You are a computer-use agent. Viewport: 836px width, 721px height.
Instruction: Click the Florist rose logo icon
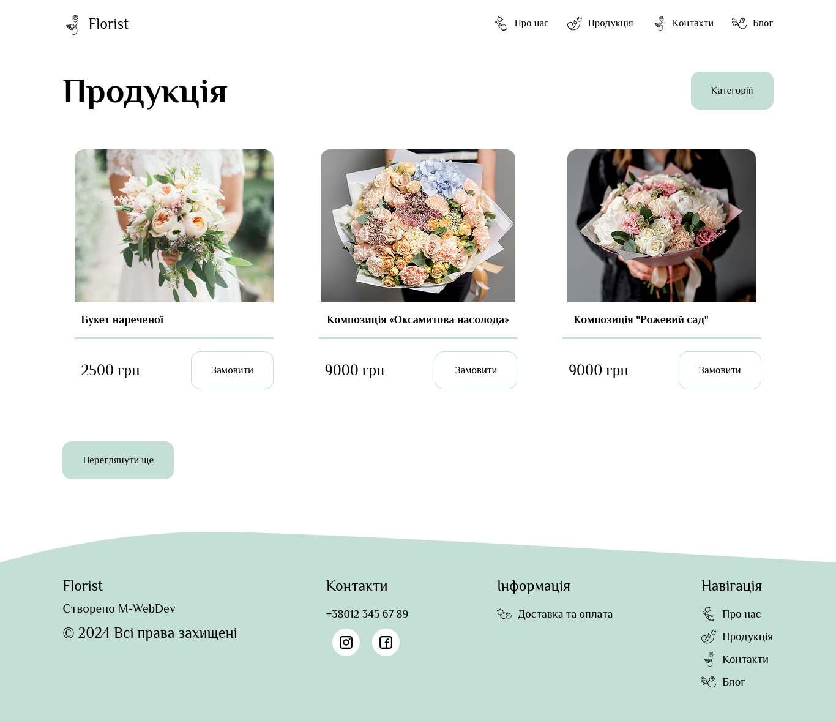tap(73, 24)
